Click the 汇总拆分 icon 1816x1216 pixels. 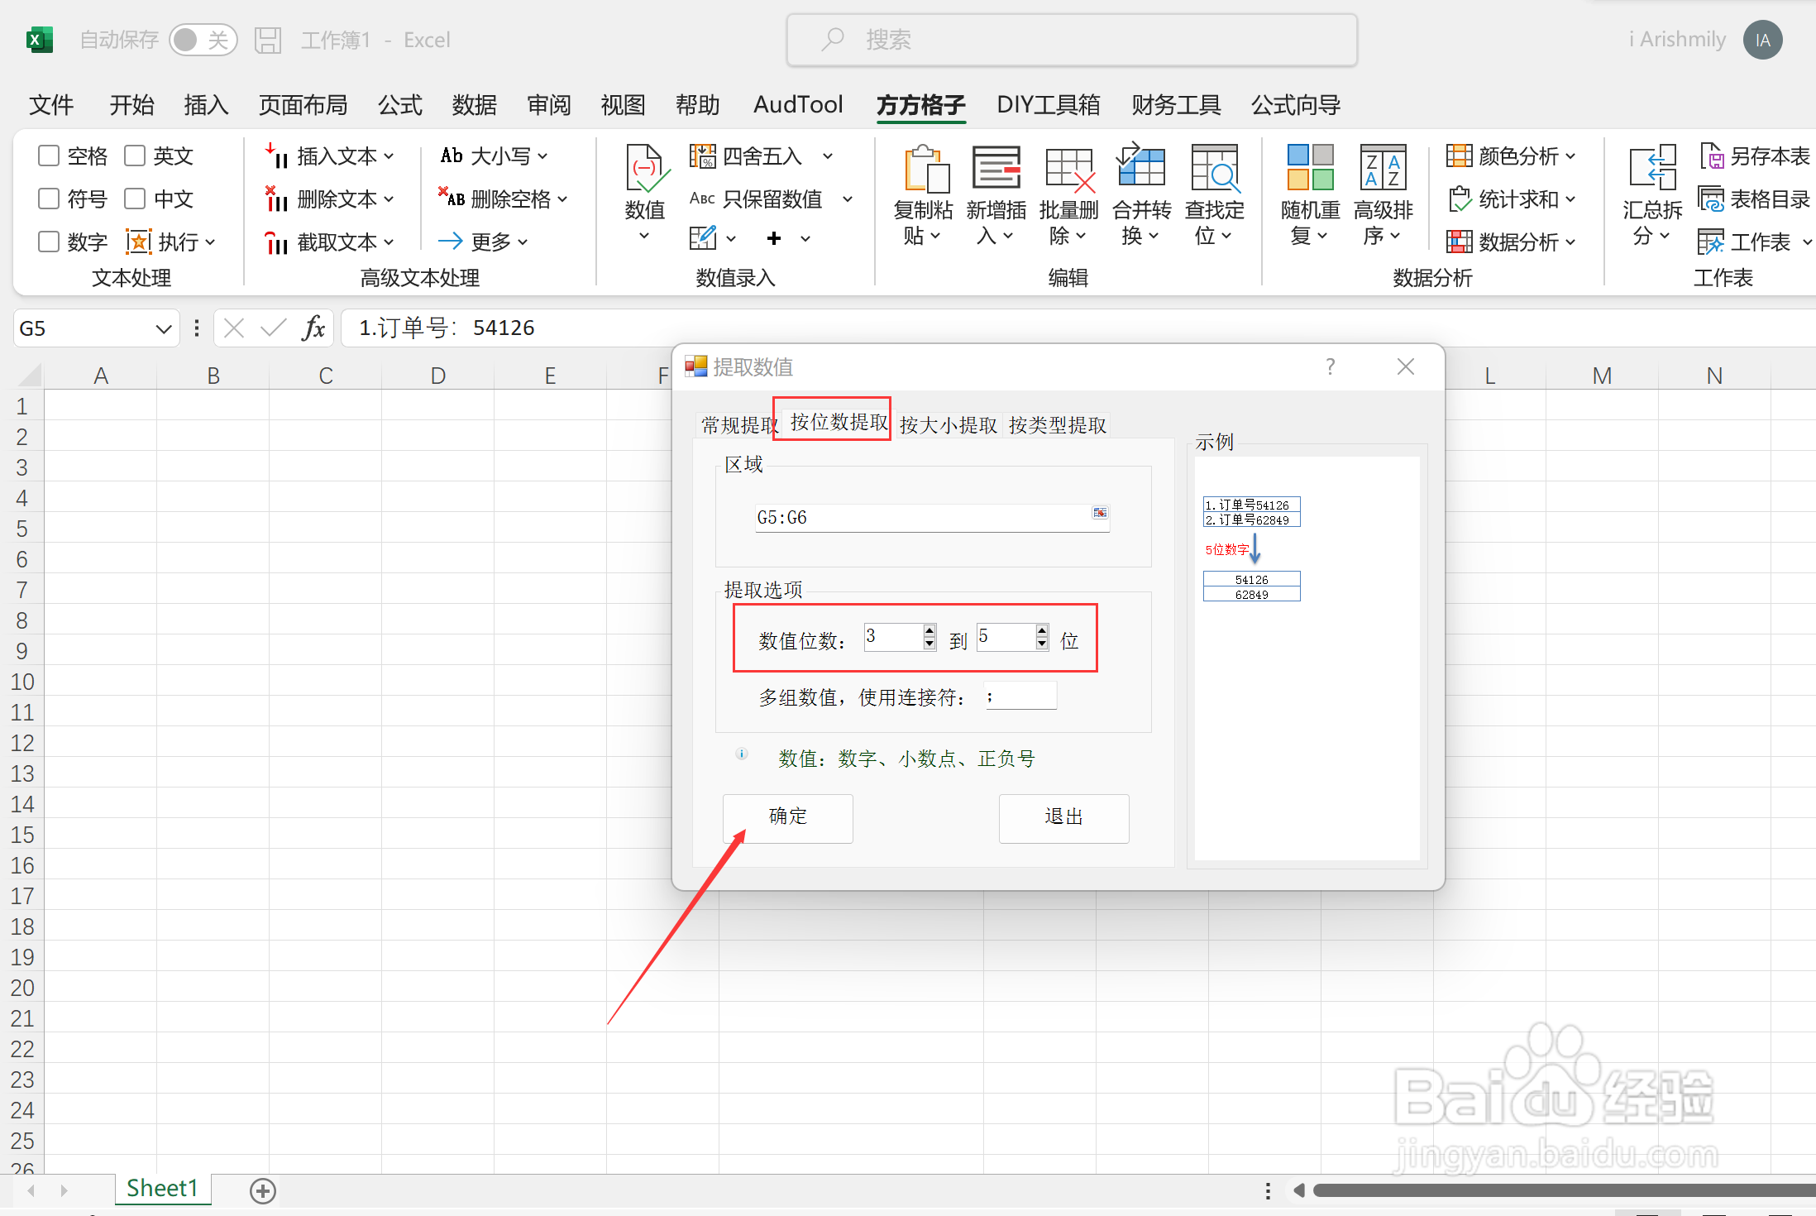1651,169
